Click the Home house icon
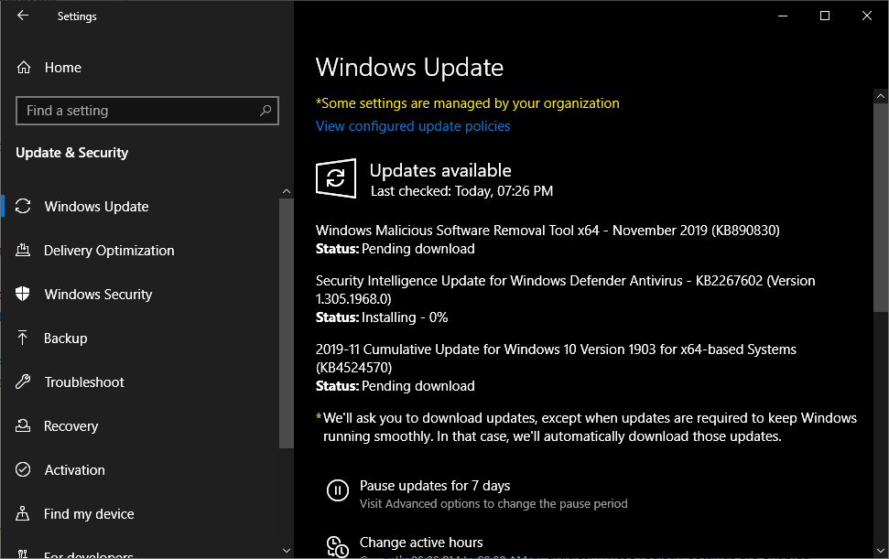Screen dimensions: 889x559 point(24,68)
